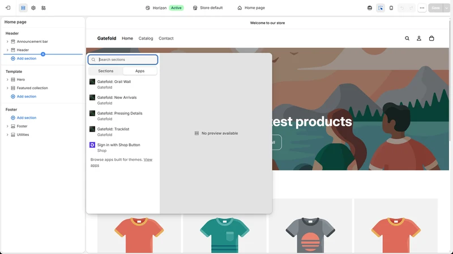This screenshot has width=453, height=254.
Task: Expand the Announcement bar section
Action: (7, 41)
